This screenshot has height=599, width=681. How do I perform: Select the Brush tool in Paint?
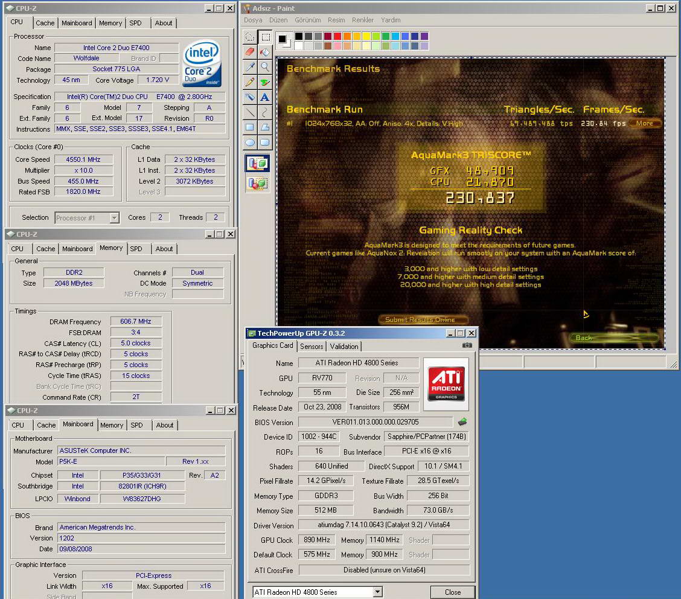tap(265, 82)
